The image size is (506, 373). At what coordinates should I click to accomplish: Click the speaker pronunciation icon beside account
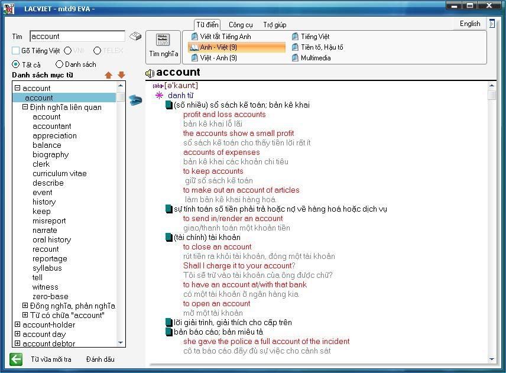pyautogui.click(x=150, y=73)
